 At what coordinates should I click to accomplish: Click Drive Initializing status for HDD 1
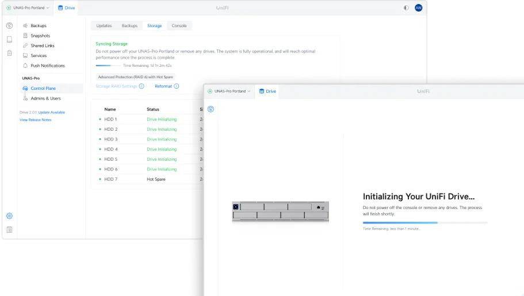(162, 119)
